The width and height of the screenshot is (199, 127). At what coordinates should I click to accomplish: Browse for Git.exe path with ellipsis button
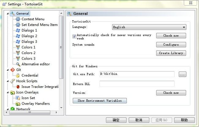[182, 74]
